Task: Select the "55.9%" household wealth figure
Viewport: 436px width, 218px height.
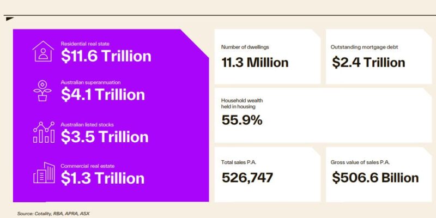Action: click(242, 120)
